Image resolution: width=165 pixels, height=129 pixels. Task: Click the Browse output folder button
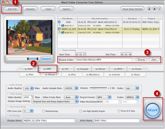[141, 60]
